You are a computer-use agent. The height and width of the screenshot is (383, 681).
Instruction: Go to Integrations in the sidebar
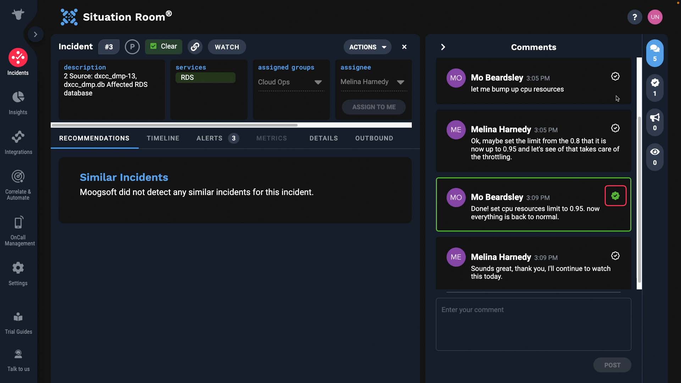[18, 142]
